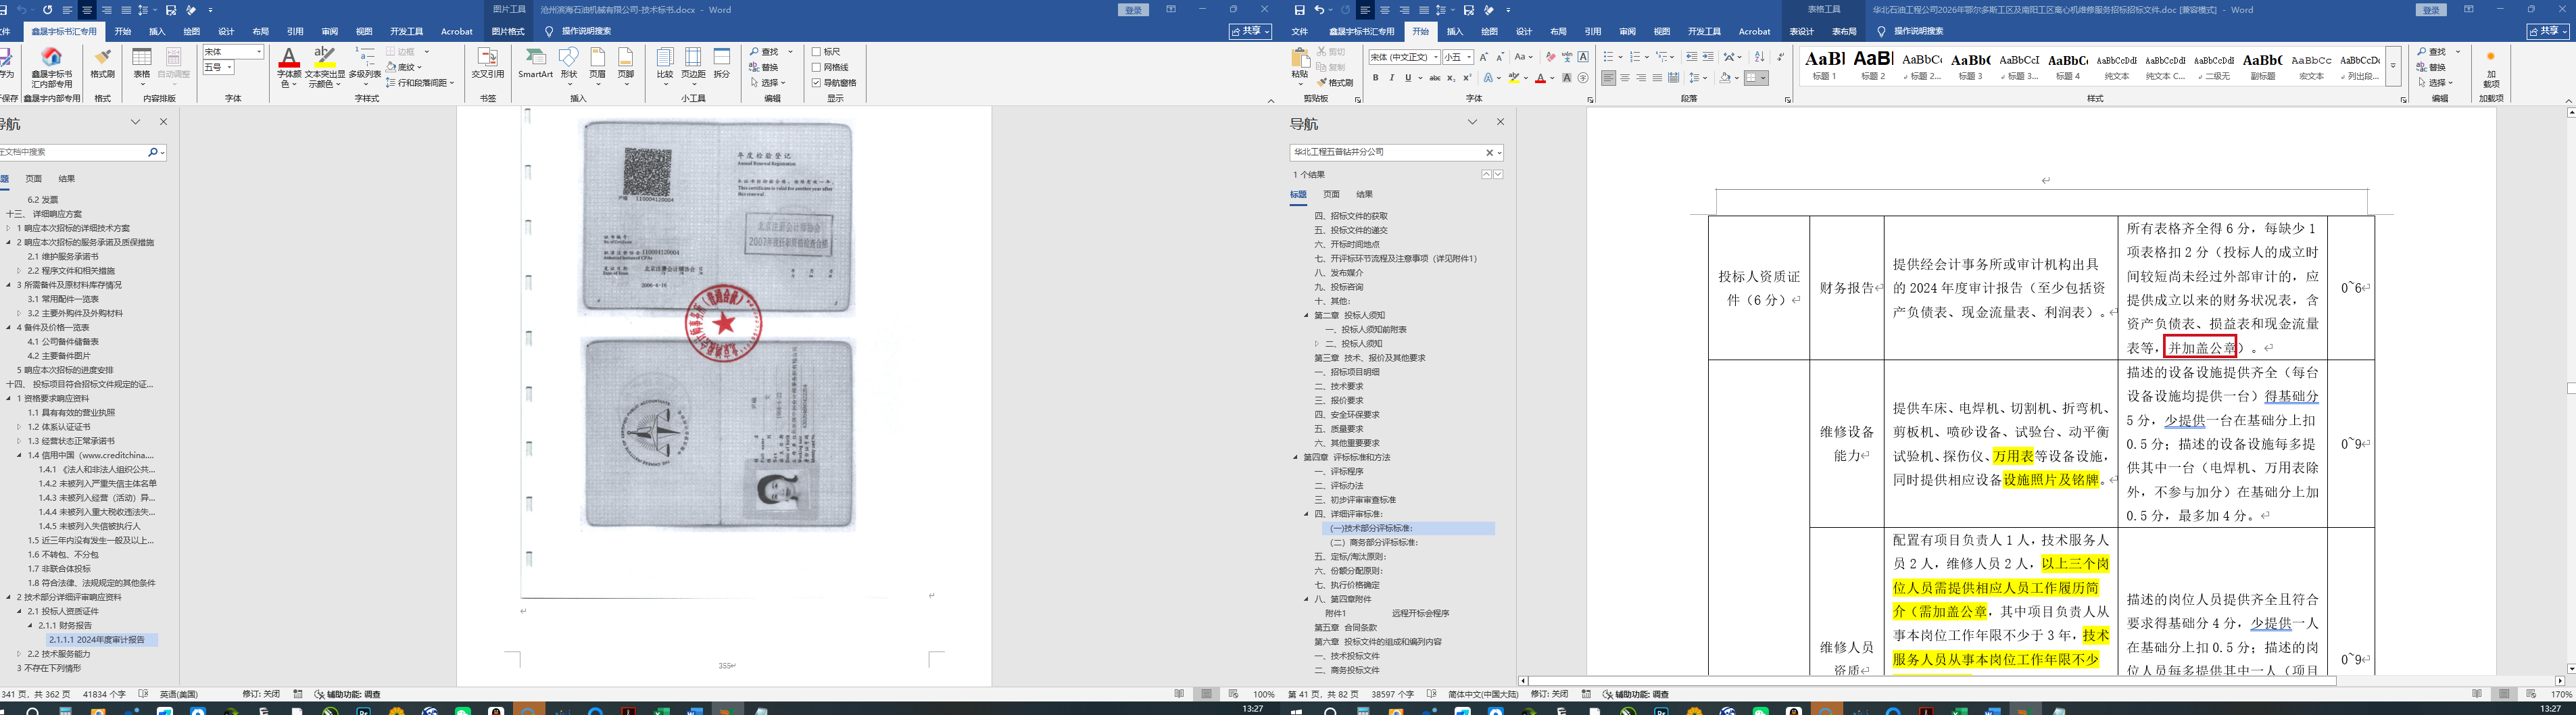Click 在文档中搜索 field in left navigation
This screenshot has width=2576, height=715.
[72, 152]
